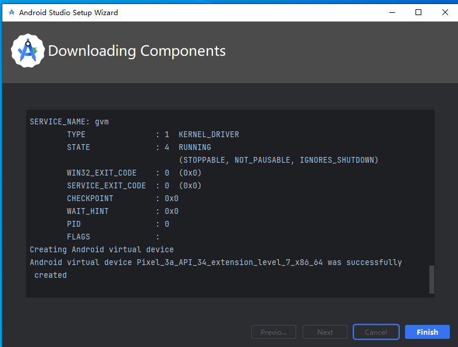Click 'Creating Android virtual device' line
Screen dimensions: 458x347
102,249
